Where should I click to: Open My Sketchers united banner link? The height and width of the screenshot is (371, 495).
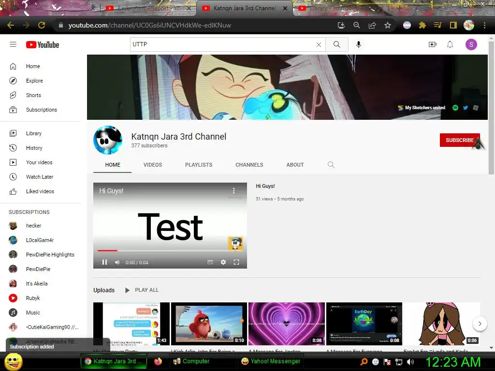point(422,108)
